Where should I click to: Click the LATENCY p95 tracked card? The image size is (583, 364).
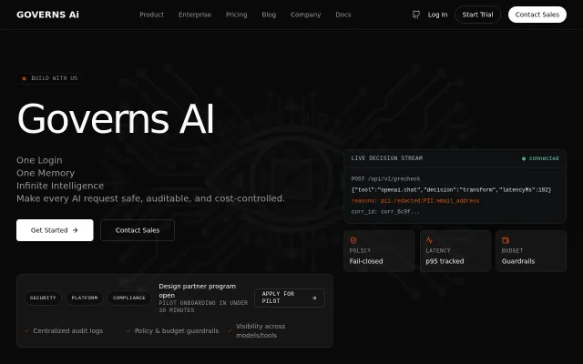[x=455, y=251]
